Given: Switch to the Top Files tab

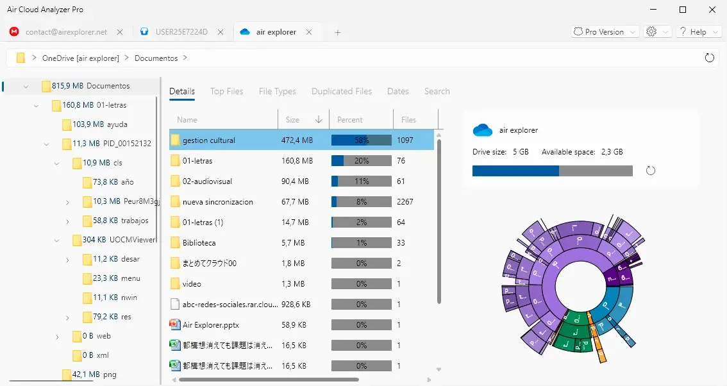Looking at the screenshot, I should (x=227, y=92).
